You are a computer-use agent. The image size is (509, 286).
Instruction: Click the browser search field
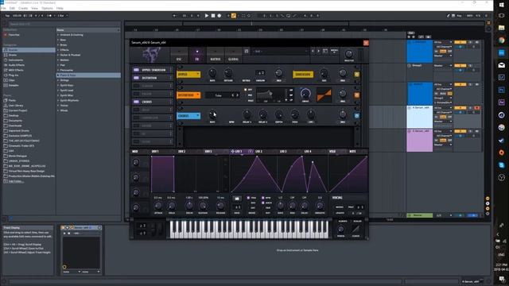click(64, 24)
